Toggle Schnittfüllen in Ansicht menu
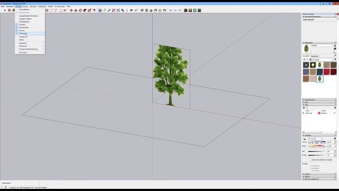This screenshot has height=191, width=339. pyautogui.click(x=30, y=28)
